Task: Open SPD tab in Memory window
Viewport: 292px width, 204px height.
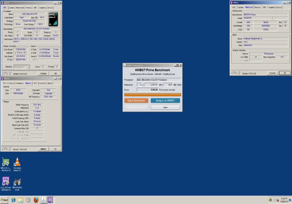Action: tap(35, 83)
